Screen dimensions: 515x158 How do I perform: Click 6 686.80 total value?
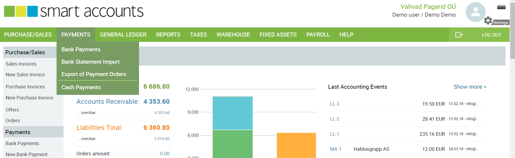coord(156,87)
